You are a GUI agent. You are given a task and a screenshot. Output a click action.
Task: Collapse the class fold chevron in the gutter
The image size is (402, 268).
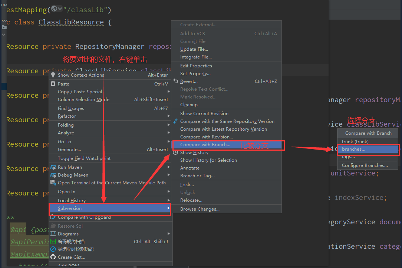tap(4, 34)
